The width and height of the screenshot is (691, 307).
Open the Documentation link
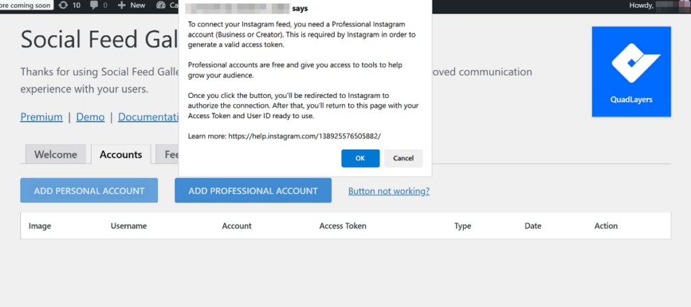pyautogui.click(x=149, y=117)
